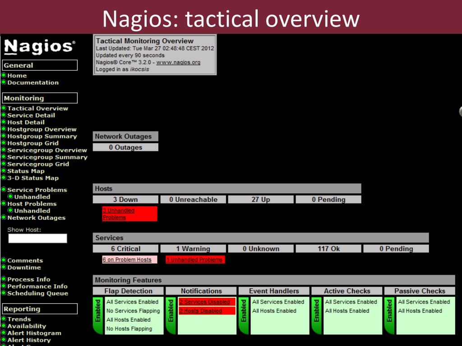Open Unhandled under Host Problems

tap(32, 211)
